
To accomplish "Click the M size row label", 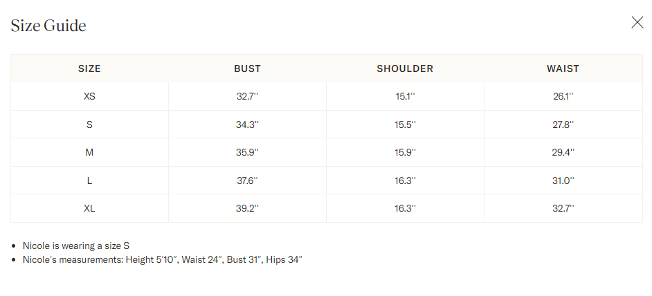I will coord(89,152).
